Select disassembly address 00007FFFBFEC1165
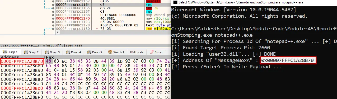This screenshot has height=99, width=337. click(73, 8)
